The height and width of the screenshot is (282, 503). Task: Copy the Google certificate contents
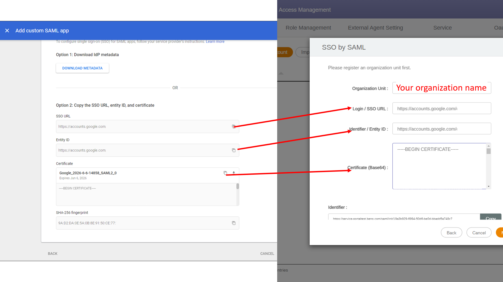tap(225, 173)
